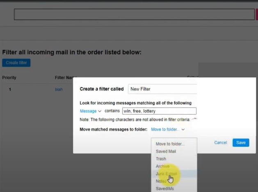
Task: Open the blah filter link
Action: point(59,90)
